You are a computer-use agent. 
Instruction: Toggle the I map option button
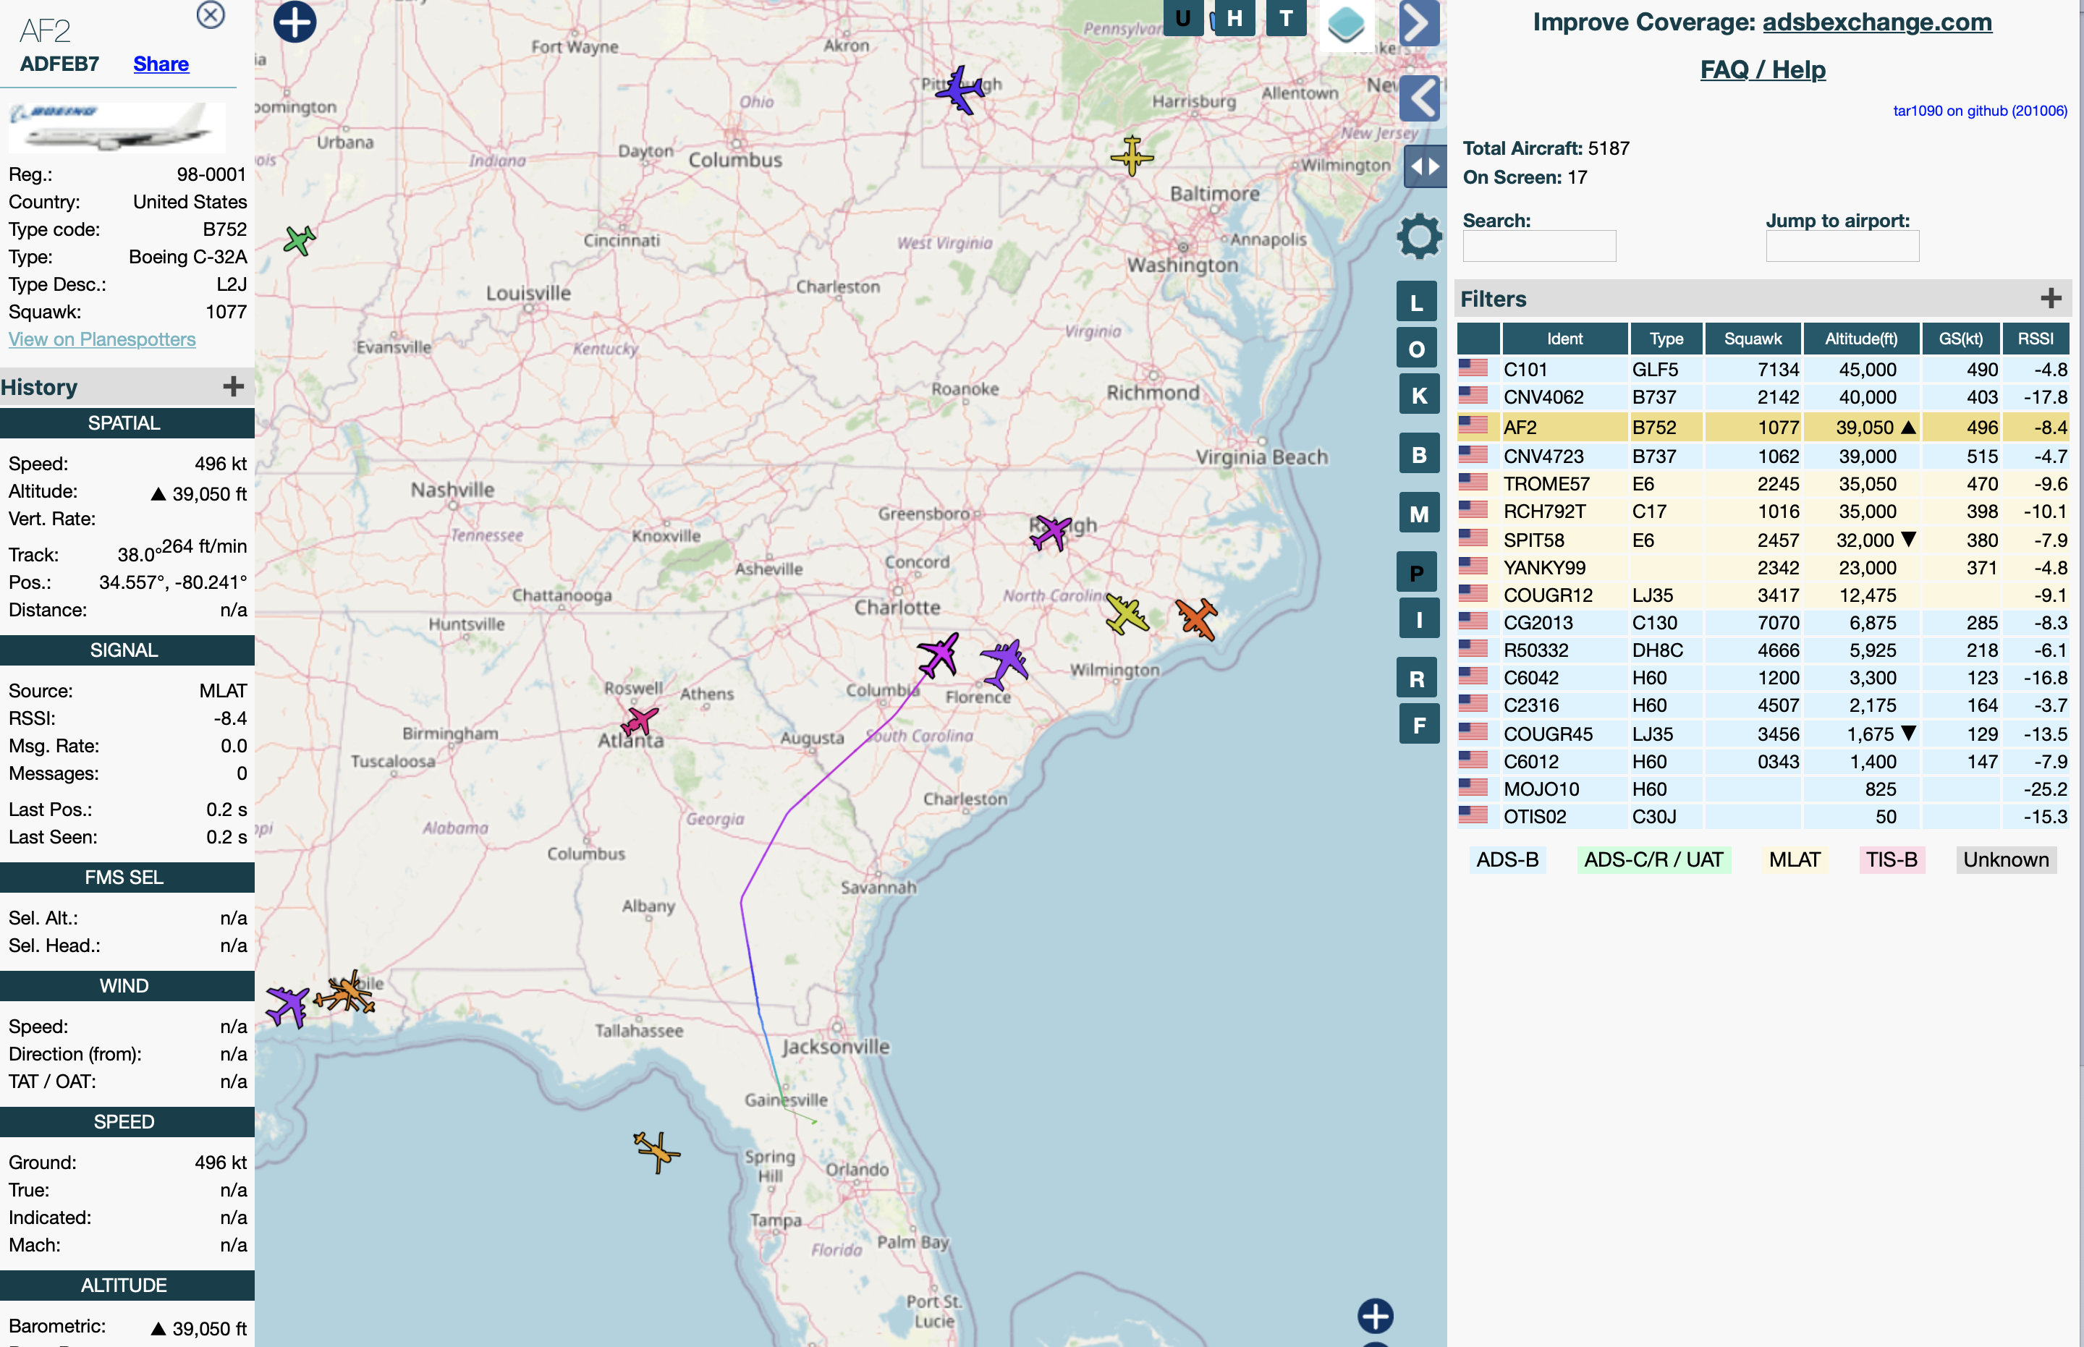click(1418, 619)
